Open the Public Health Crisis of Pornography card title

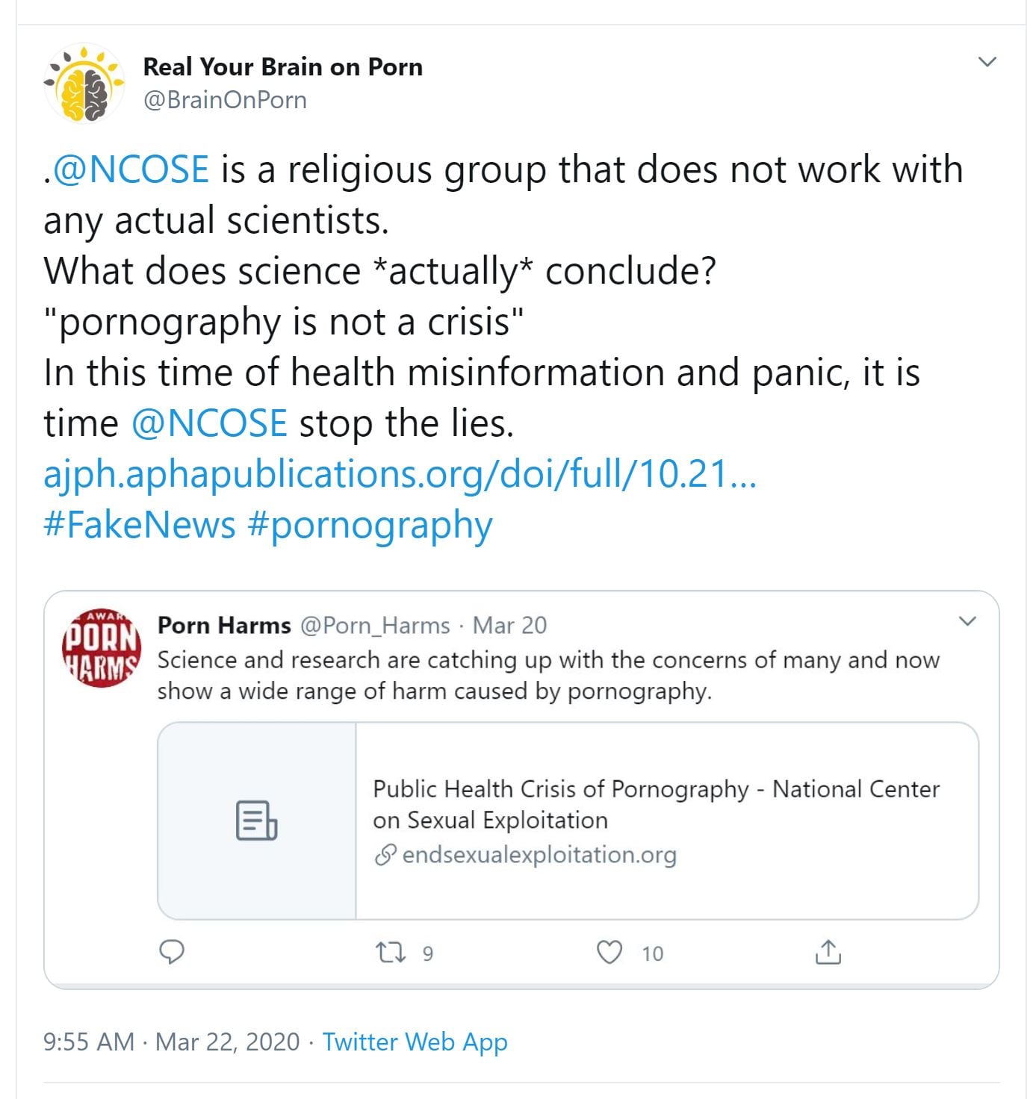pyautogui.click(x=656, y=804)
